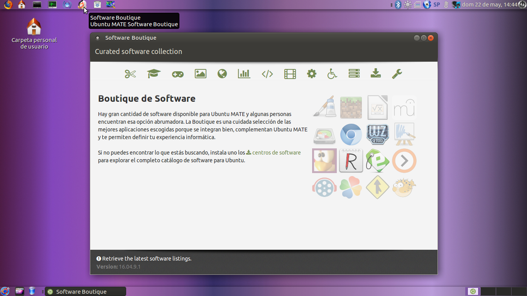Open the More Software download icon

coord(376,74)
